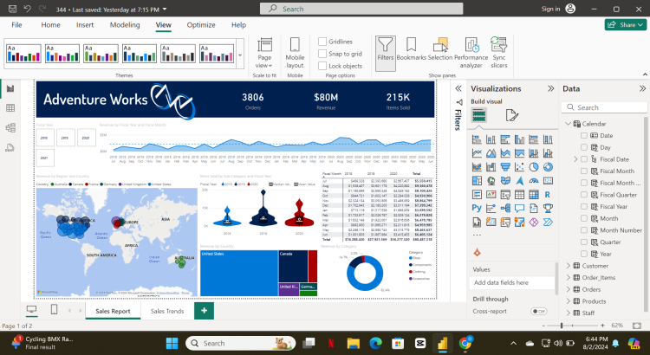Select the Pie chart visual
The width and height of the screenshot is (650, 355).
coord(534,167)
